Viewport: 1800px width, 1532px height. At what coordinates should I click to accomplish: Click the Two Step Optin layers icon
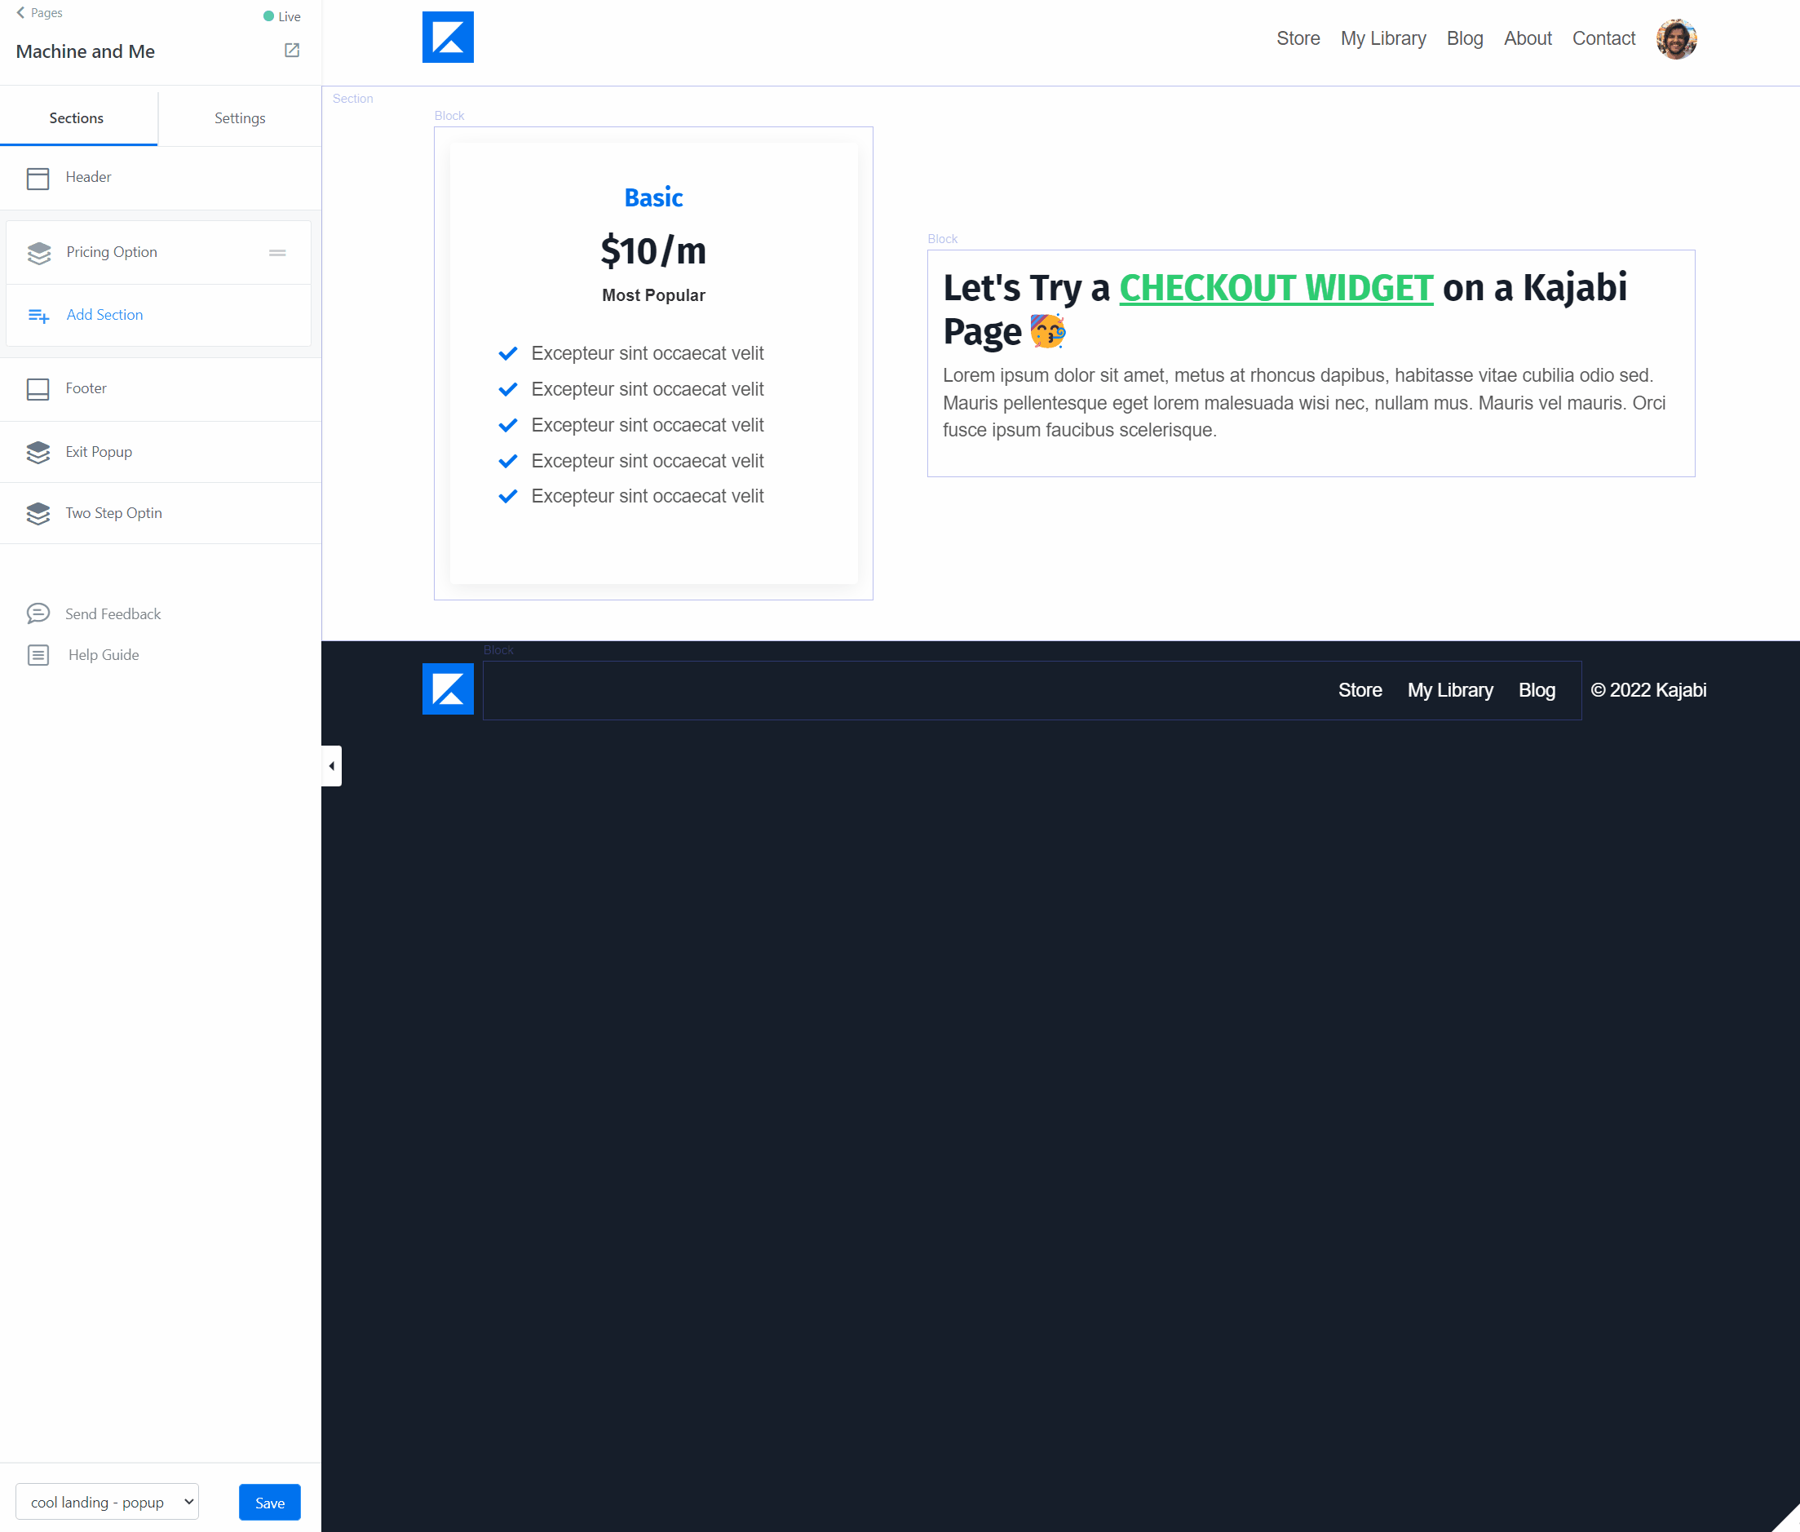pyautogui.click(x=37, y=512)
